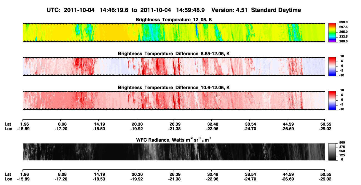Click the 44.59 latitude tick on lower axis
Viewport: 361px width, 185px height.
click(x=288, y=174)
